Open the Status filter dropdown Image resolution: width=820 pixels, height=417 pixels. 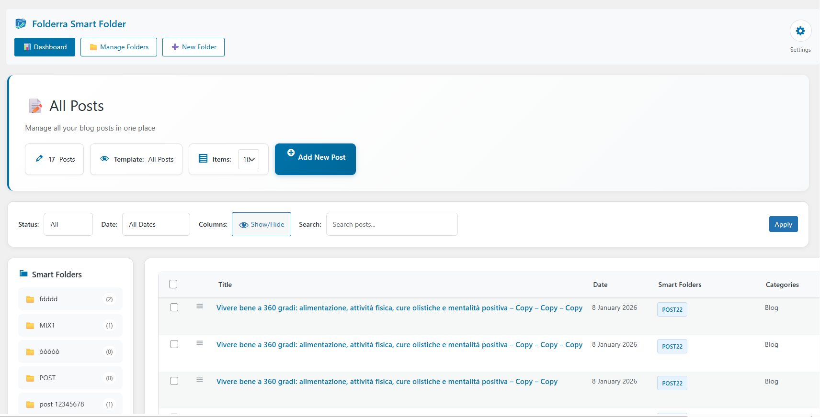68,224
